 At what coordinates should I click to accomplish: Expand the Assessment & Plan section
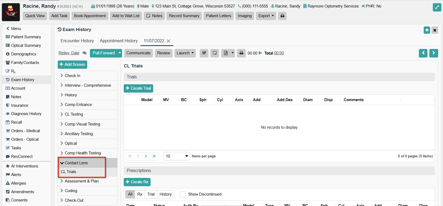pos(82,181)
